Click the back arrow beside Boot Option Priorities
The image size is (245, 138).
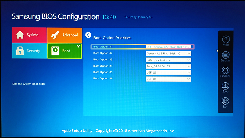tap(88, 35)
